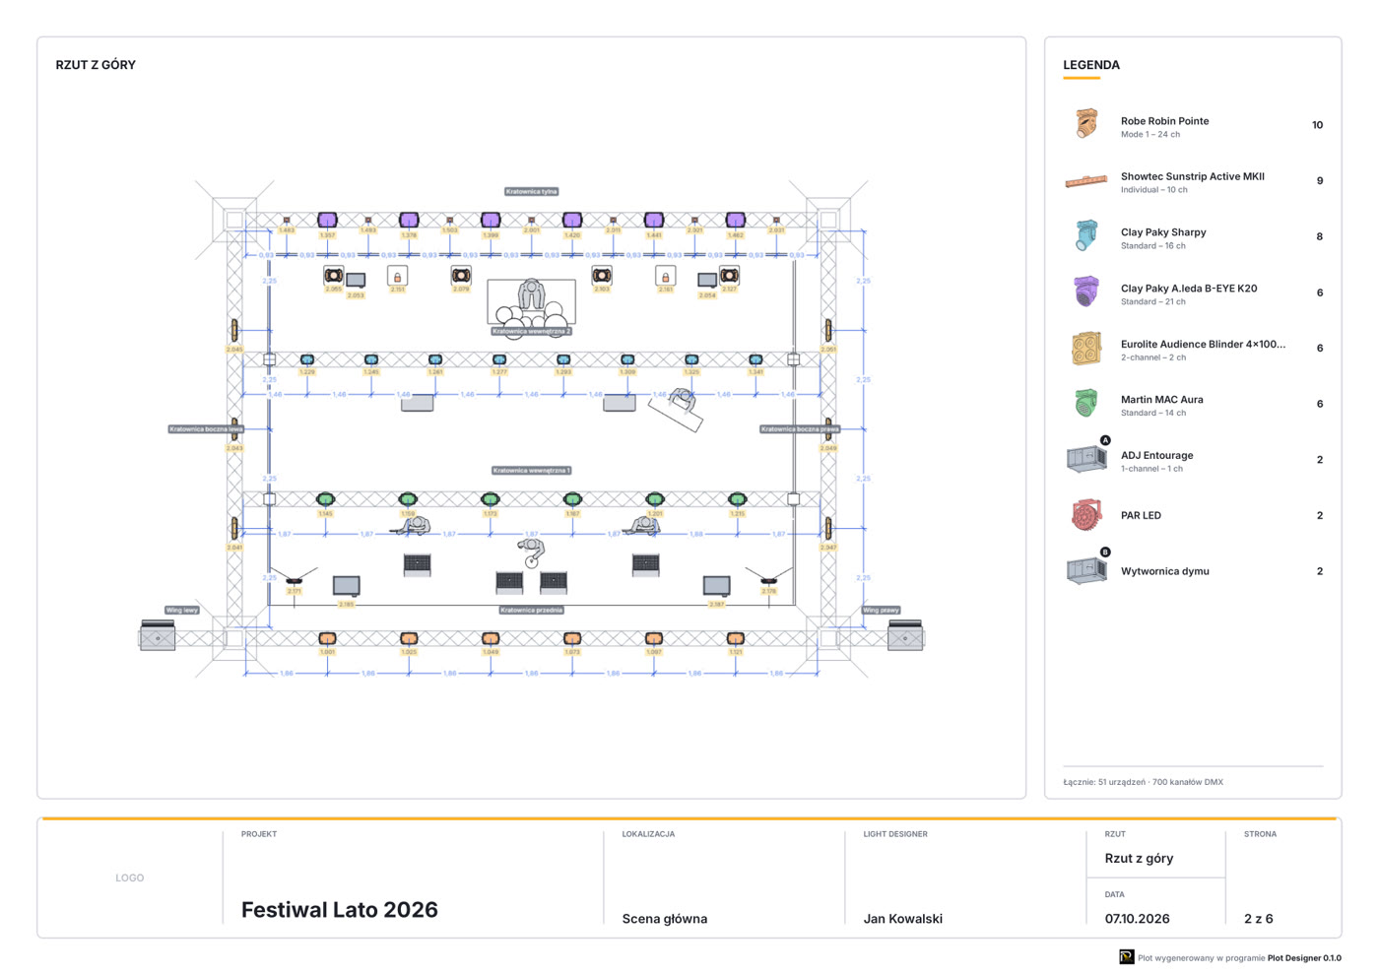Click the Martin MAC Aura legend icon

pos(1086,404)
